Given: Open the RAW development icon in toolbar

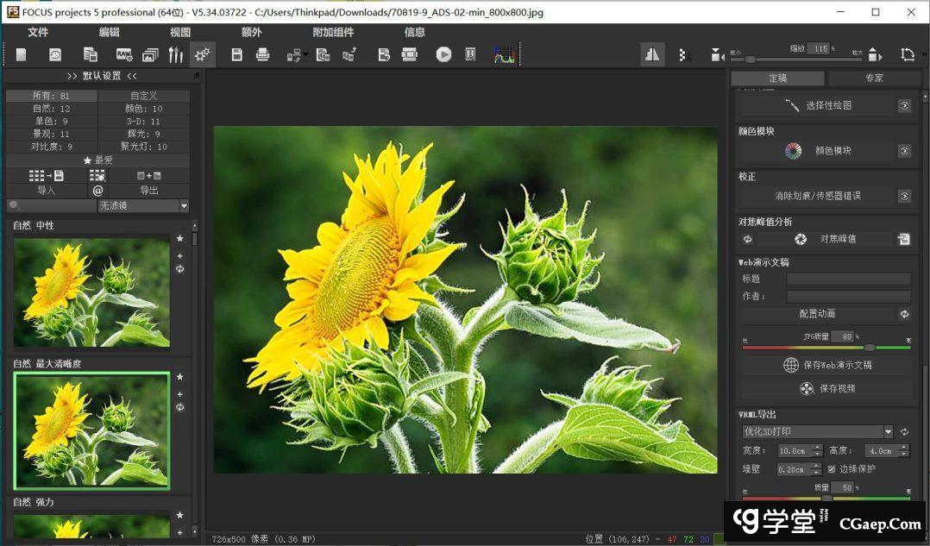Looking at the screenshot, I should (124, 54).
